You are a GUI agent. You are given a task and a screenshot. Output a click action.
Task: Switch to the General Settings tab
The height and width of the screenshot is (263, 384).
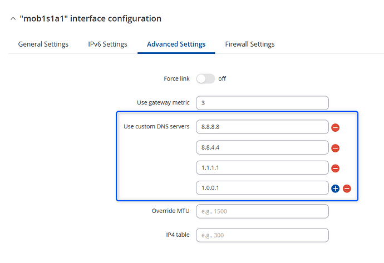(43, 44)
